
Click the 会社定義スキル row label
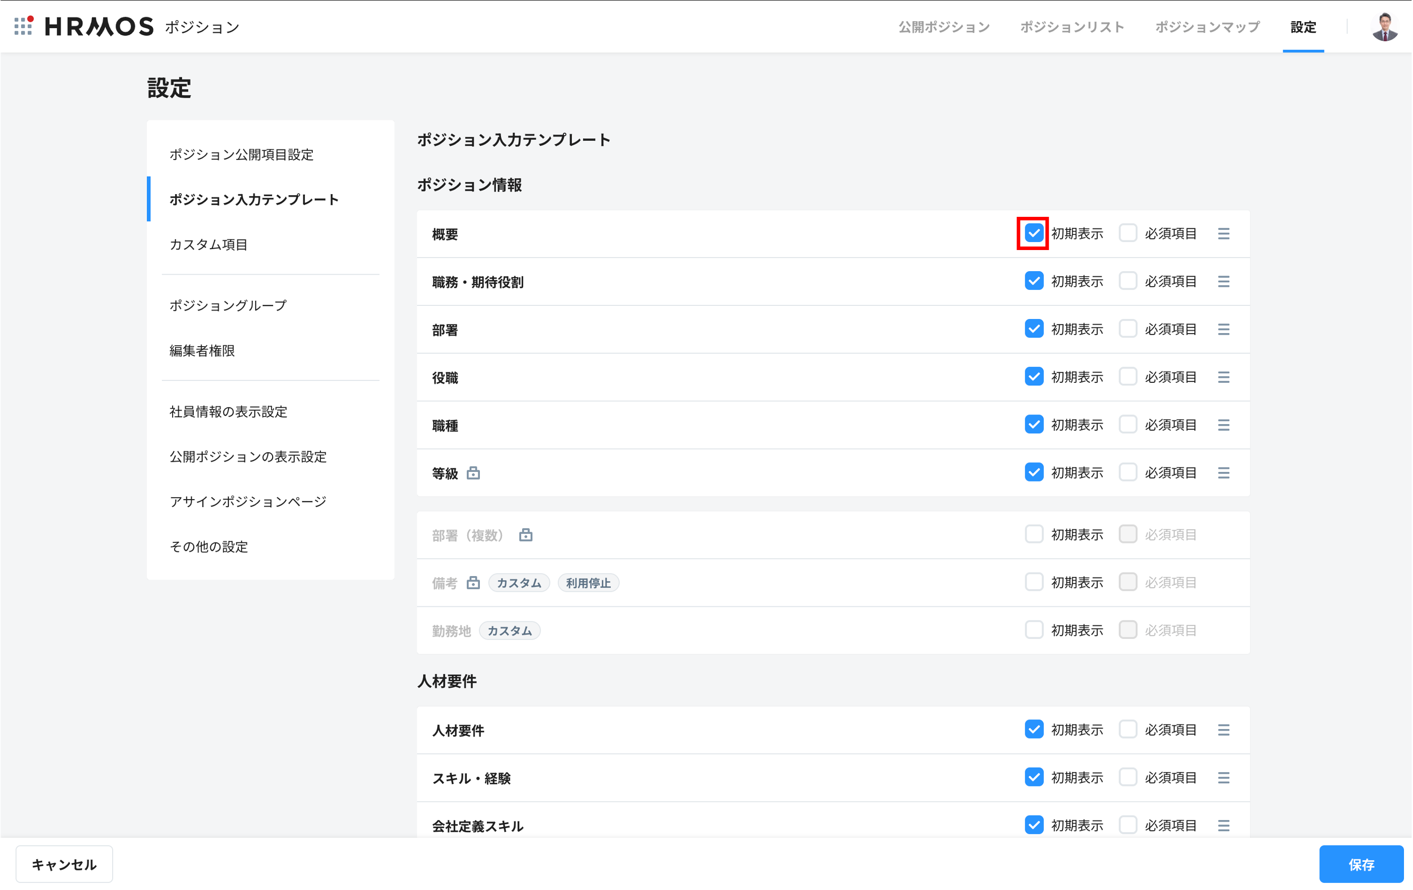pyautogui.click(x=478, y=827)
